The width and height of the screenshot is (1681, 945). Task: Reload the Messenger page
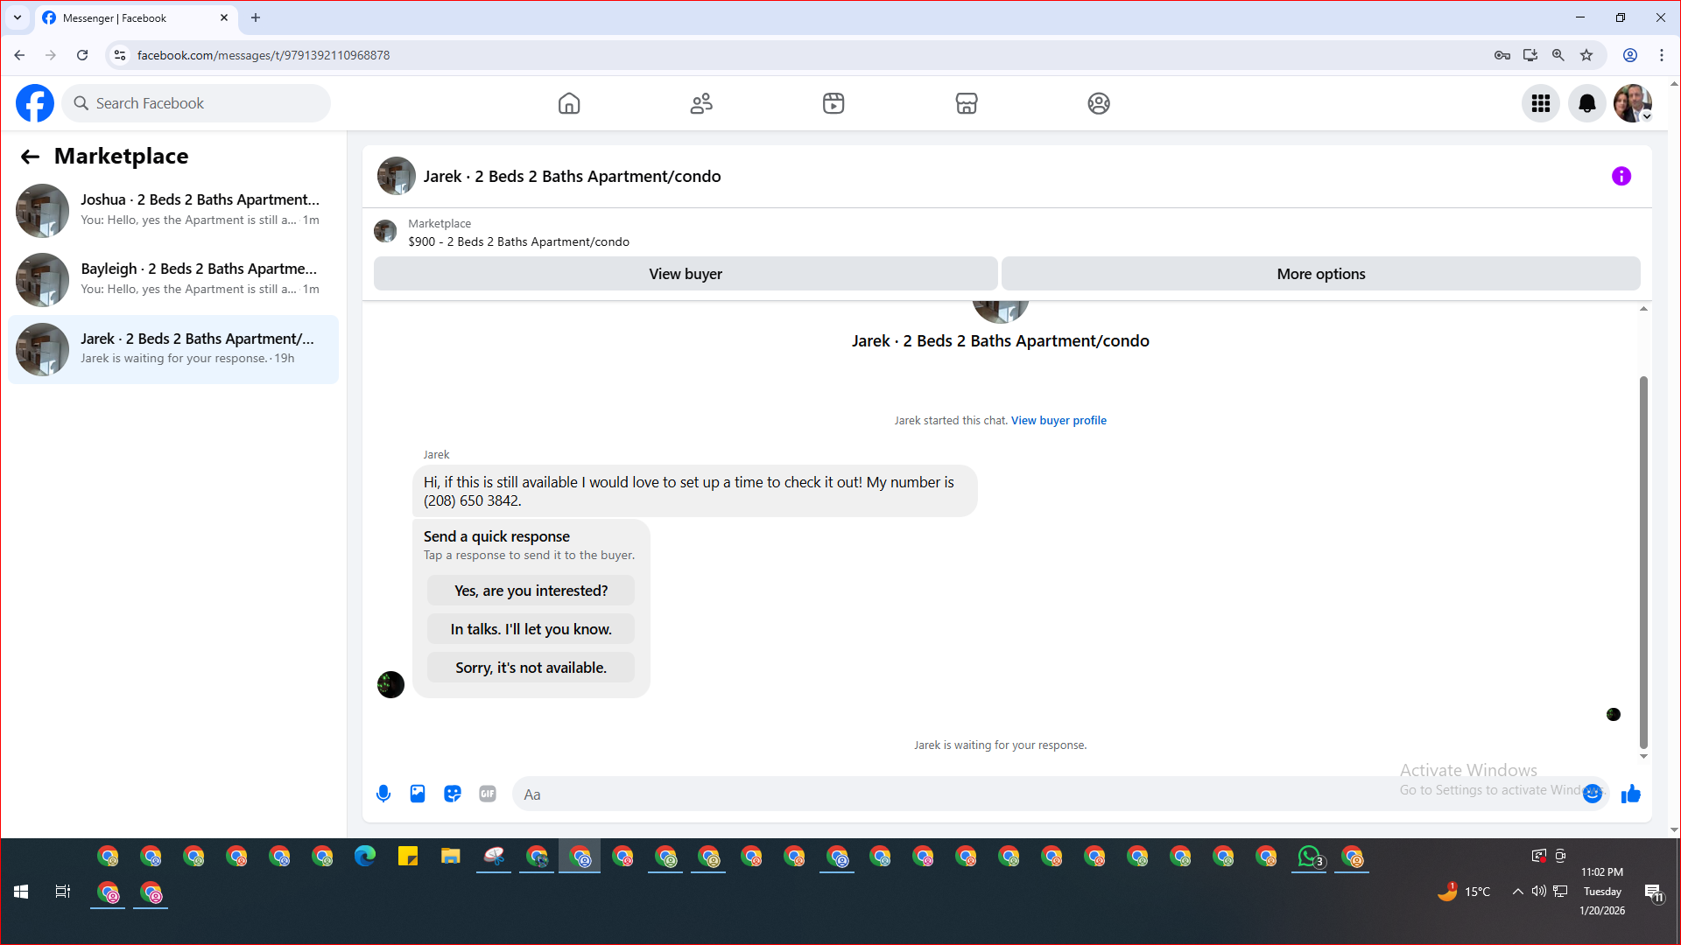click(82, 55)
